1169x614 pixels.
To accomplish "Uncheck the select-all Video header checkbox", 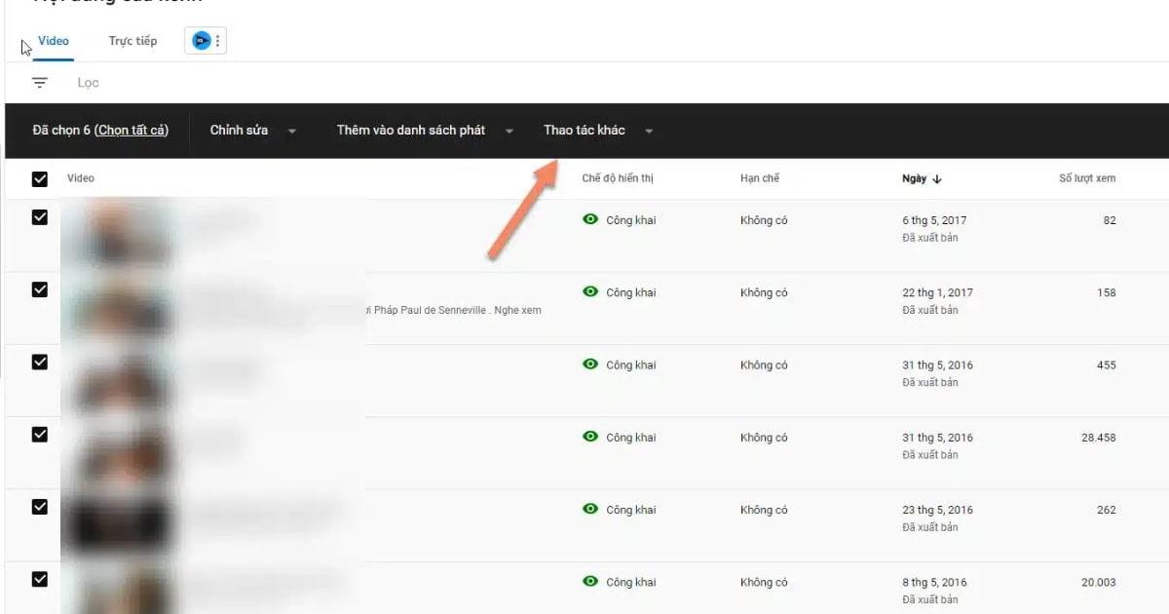I will point(40,178).
